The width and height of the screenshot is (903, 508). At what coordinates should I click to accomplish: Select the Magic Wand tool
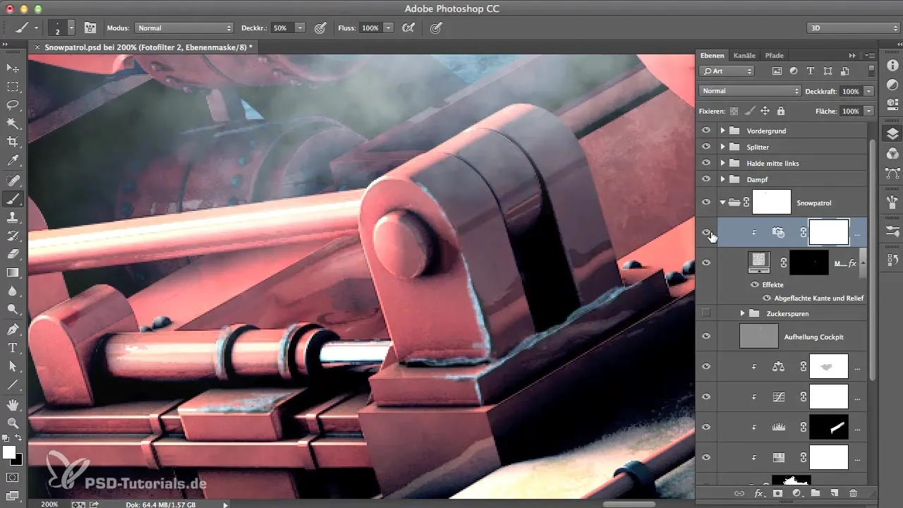point(12,123)
